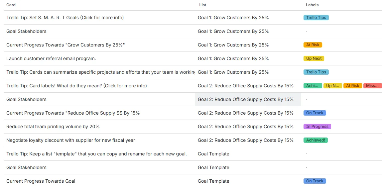Open list cell for 'Launch customer referral email program'

[x=233, y=58]
